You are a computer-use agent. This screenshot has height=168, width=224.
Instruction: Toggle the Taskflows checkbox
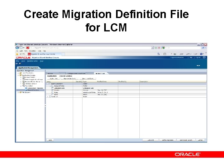(50, 97)
